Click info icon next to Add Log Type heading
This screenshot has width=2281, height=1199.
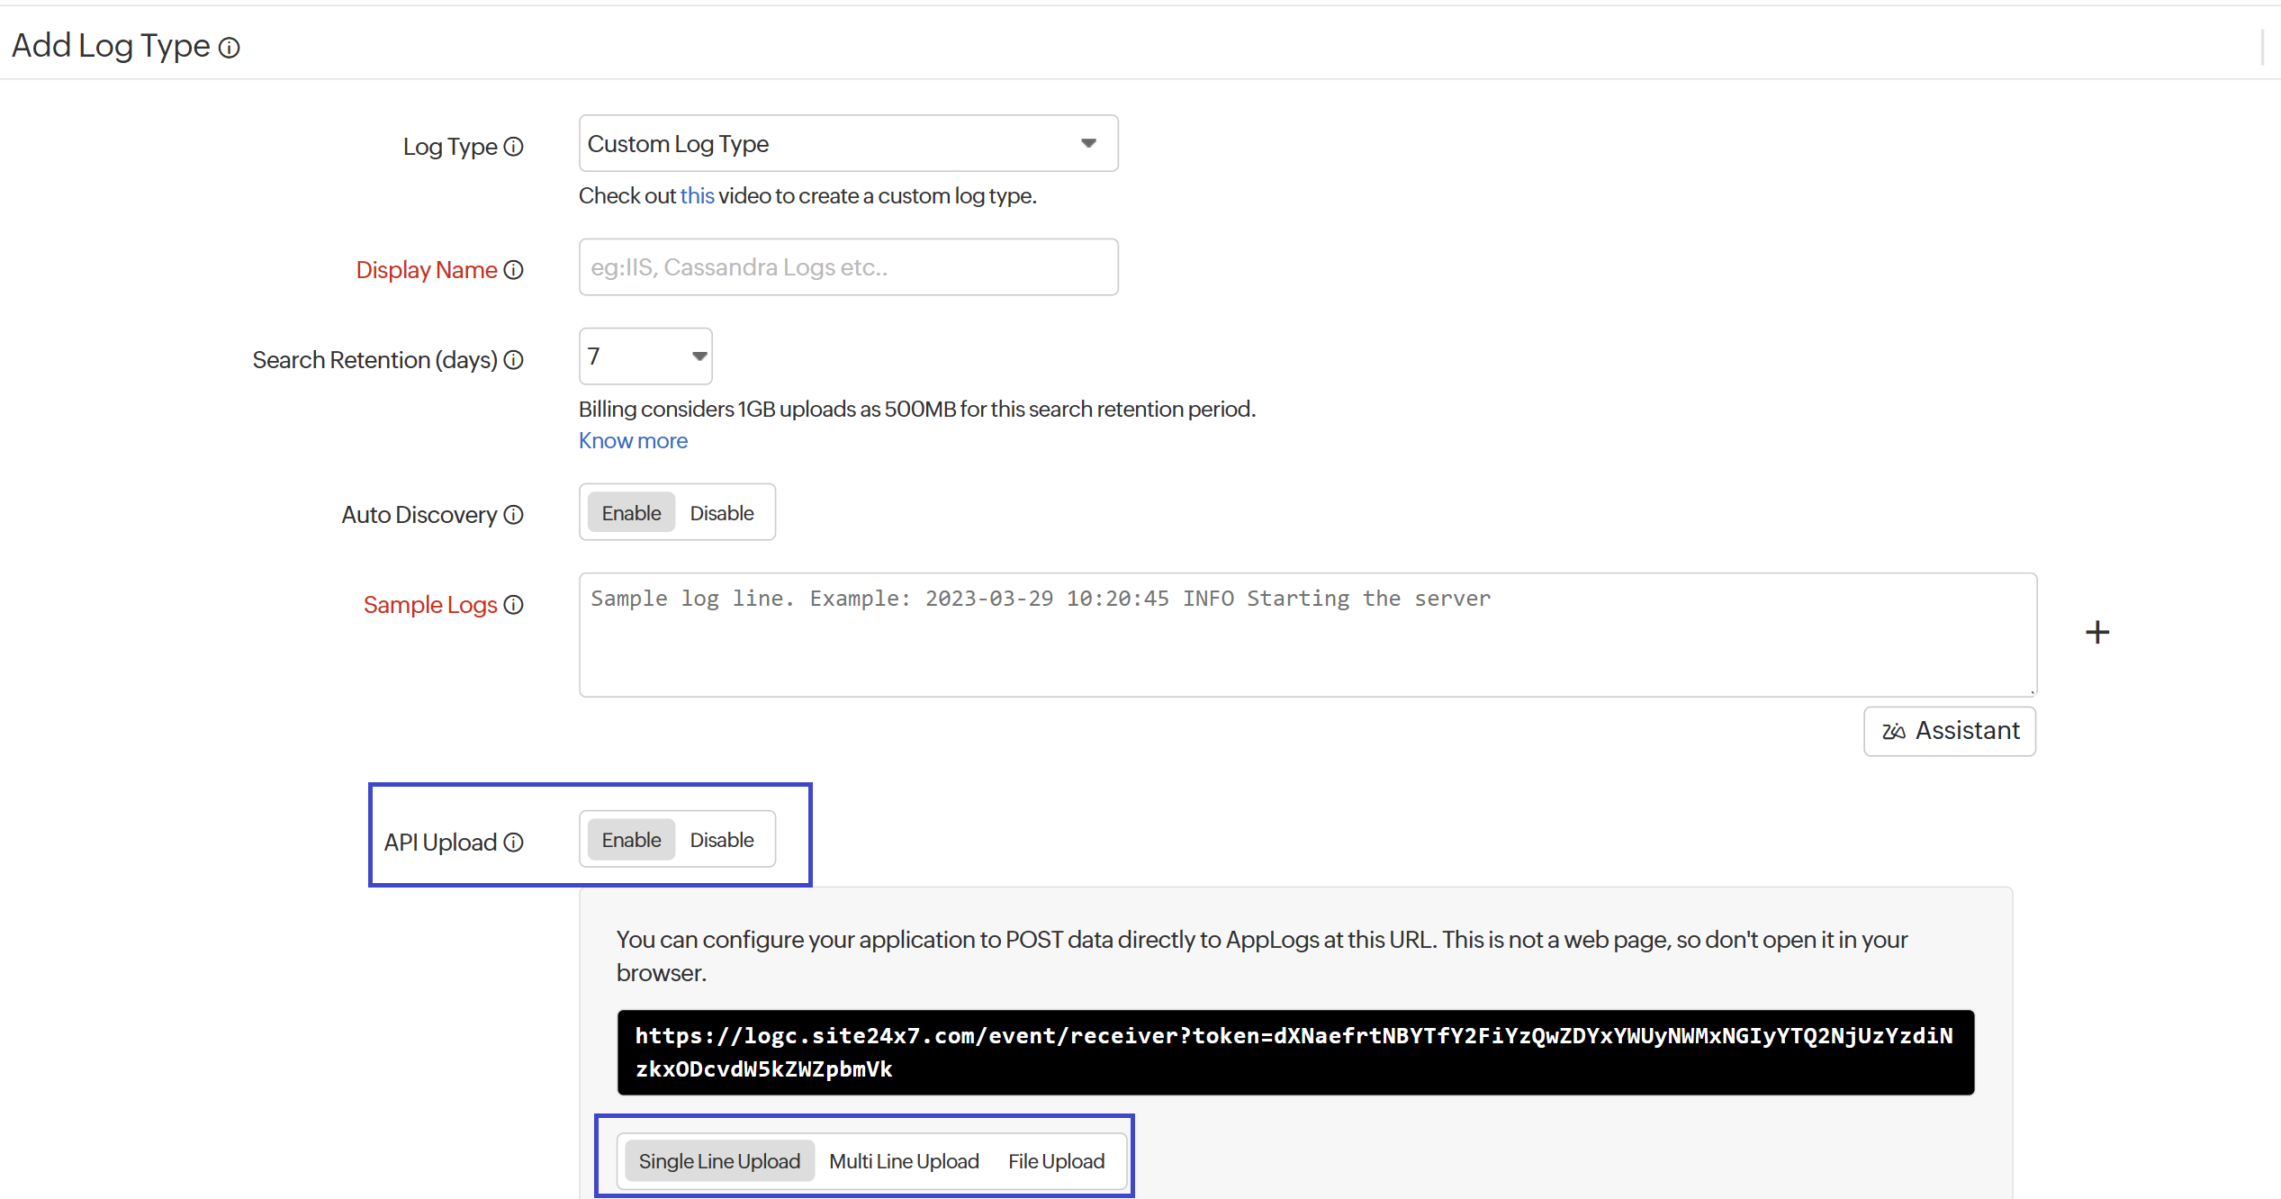point(230,47)
